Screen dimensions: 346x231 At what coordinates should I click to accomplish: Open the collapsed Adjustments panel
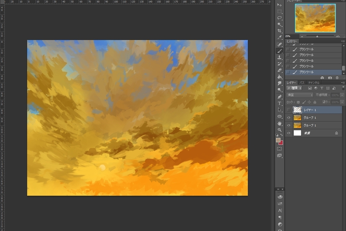pyautogui.click(x=280, y=225)
